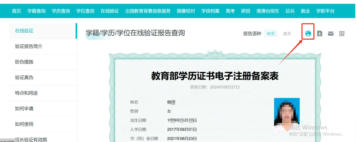Click the 教育部学历证书电子注册备案表 title

215,76
